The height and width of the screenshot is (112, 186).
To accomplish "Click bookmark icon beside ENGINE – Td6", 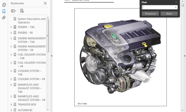I will click(x=15, y=27).
